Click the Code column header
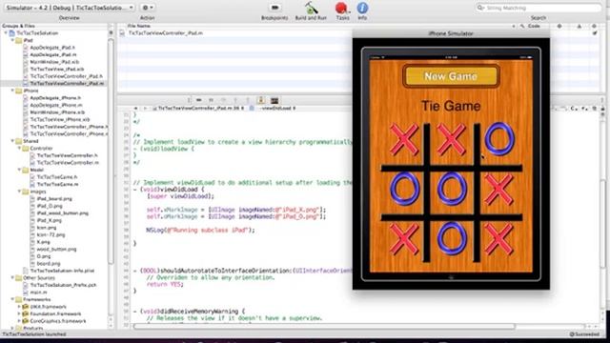Image resolution: width=610 pixels, height=343 pixels. 534,26
